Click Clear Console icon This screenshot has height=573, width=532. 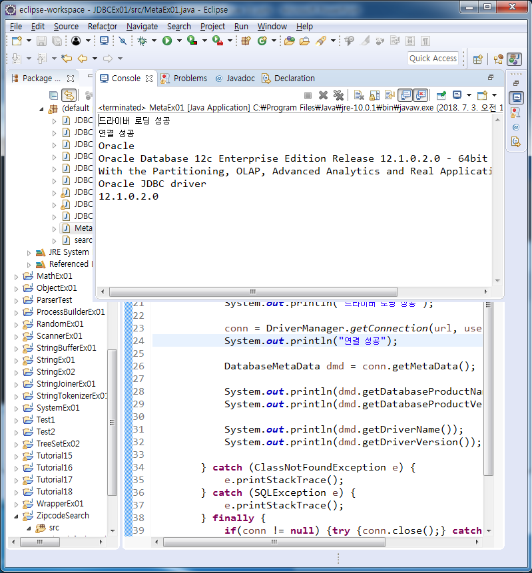pos(359,96)
